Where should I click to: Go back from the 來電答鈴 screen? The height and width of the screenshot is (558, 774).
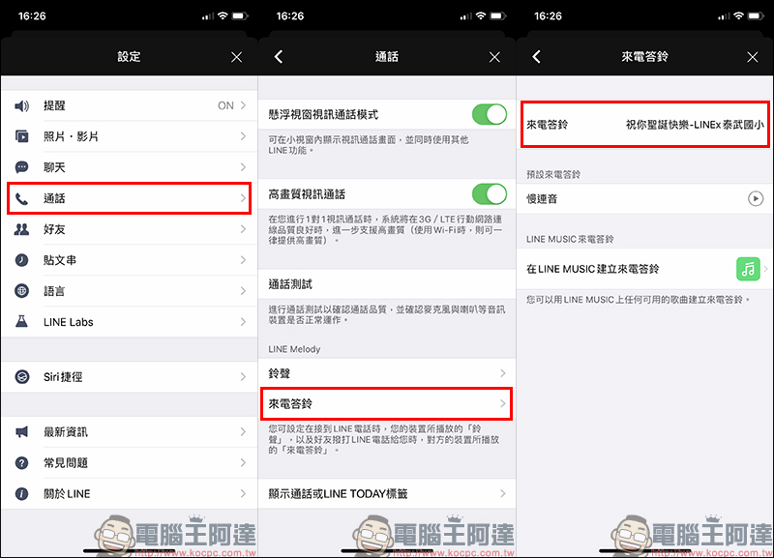(537, 57)
